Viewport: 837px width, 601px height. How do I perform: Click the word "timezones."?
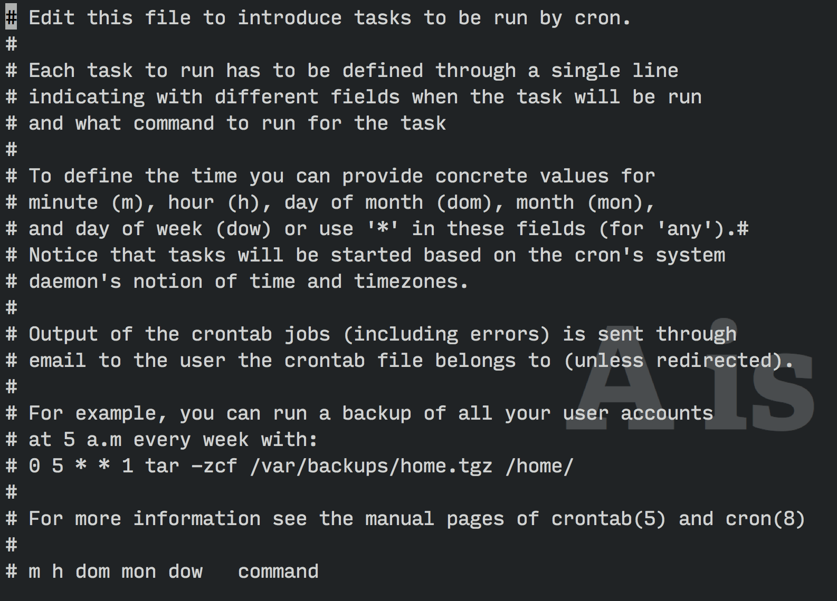(411, 282)
